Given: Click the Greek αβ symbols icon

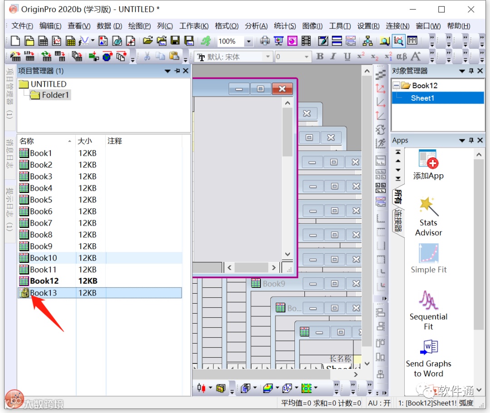Looking at the screenshot, I should click(402, 57).
